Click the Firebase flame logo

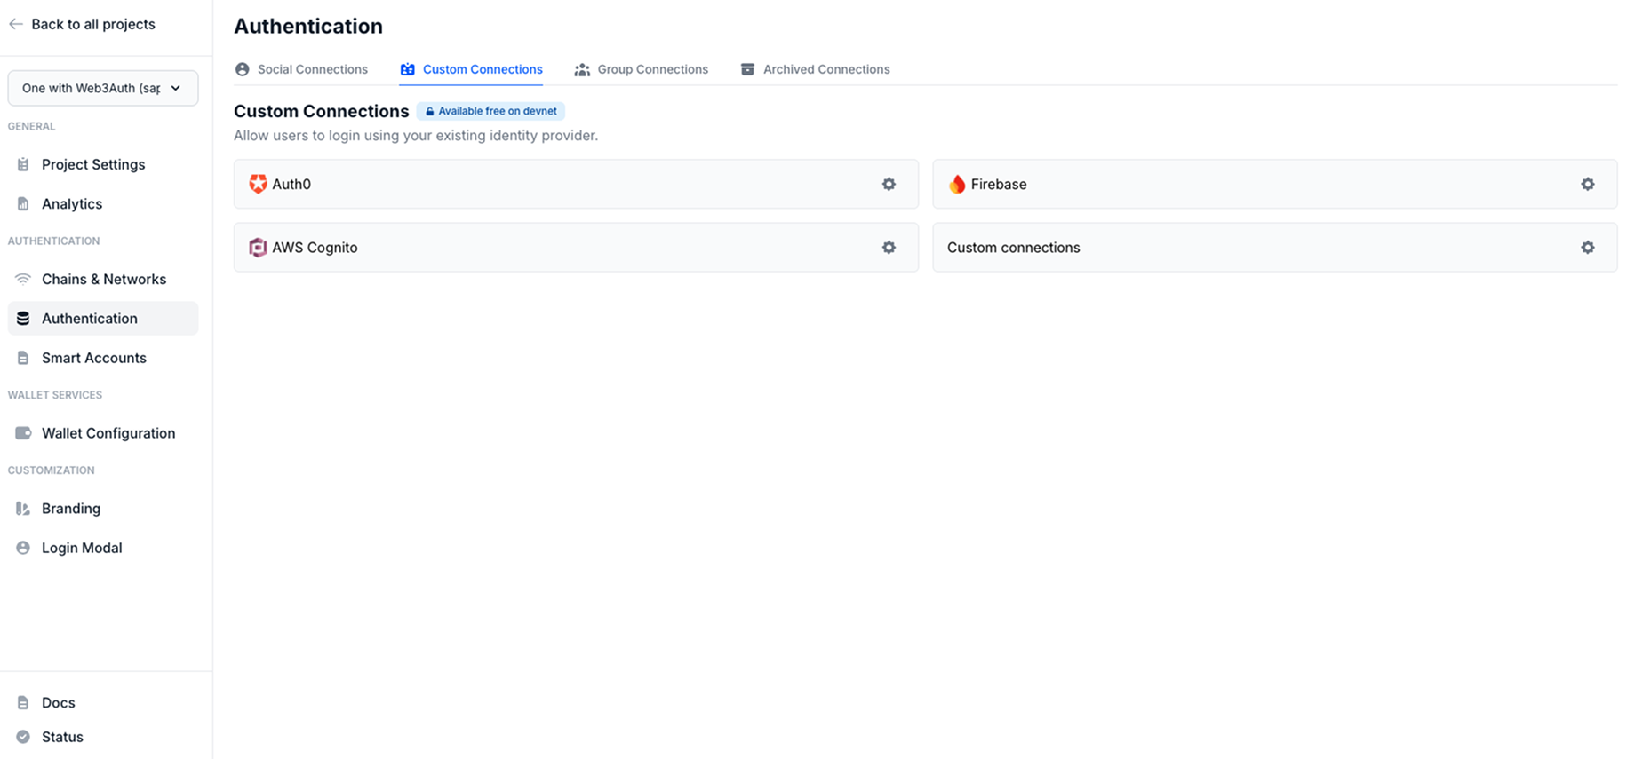coord(957,184)
